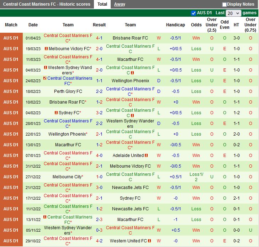Click red card icon beside Western United FC
The image size is (259, 247).
(x=149, y=241)
